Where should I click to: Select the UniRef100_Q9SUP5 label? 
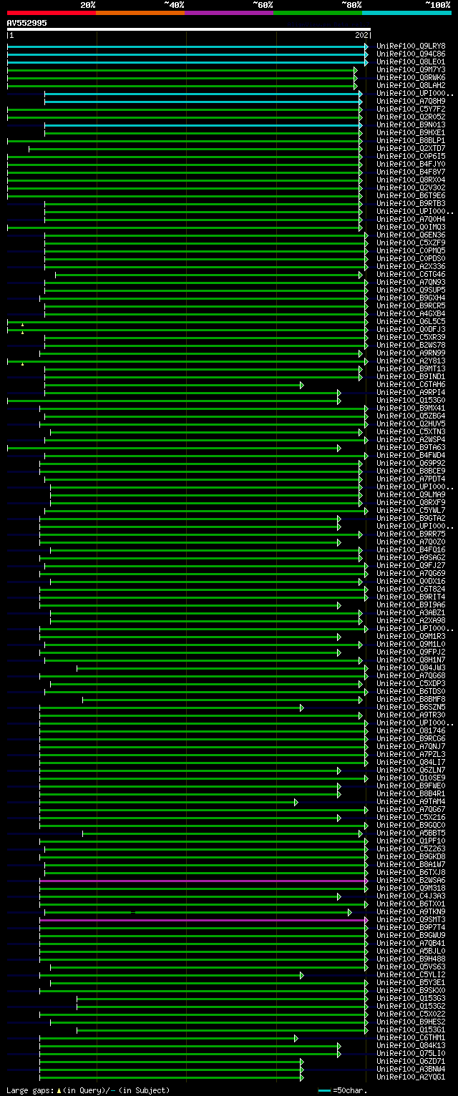(x=411, y=290)
